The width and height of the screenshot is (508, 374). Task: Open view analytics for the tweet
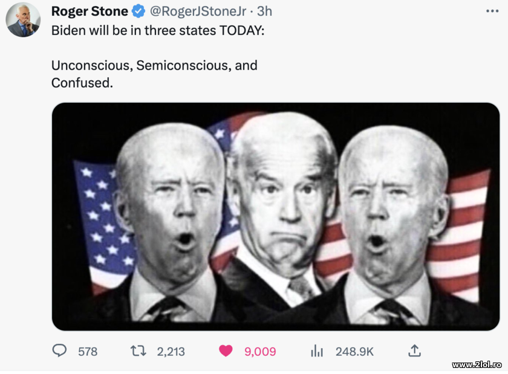pyautogui.click(x=316, y=351)
